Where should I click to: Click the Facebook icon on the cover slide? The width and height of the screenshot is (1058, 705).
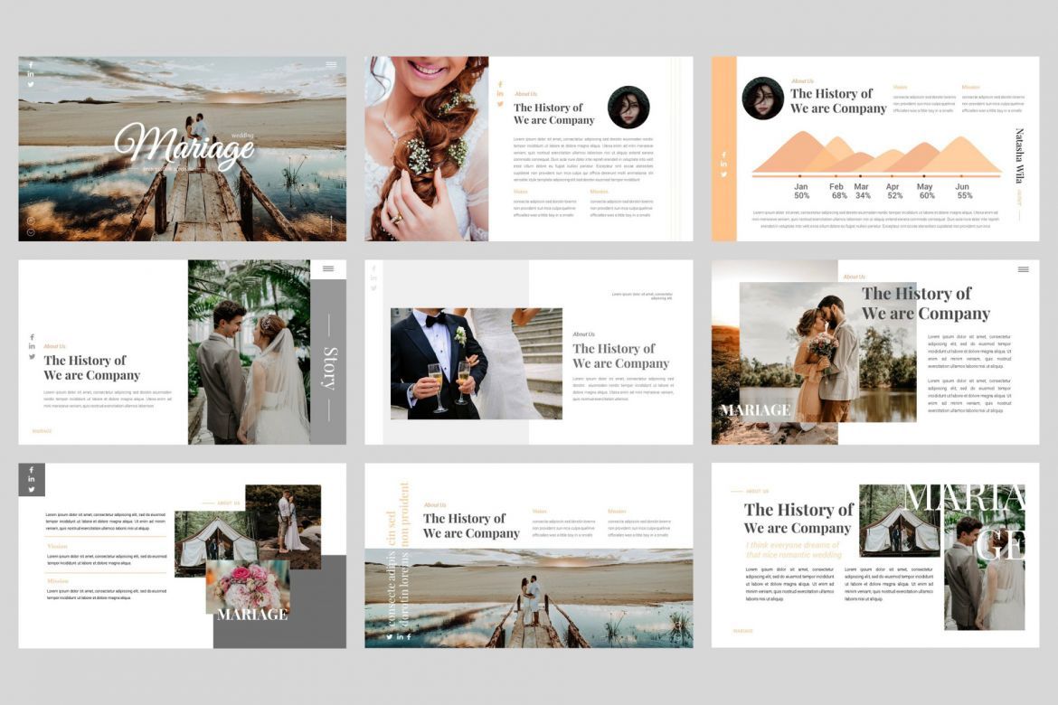tap(31, 65)
